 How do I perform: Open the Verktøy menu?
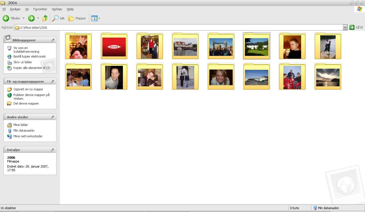57,9
